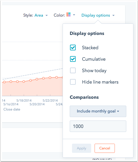138x162 pixels.
Task: Select the 5/22/2014 data point marker
Action: pos(50,78)
